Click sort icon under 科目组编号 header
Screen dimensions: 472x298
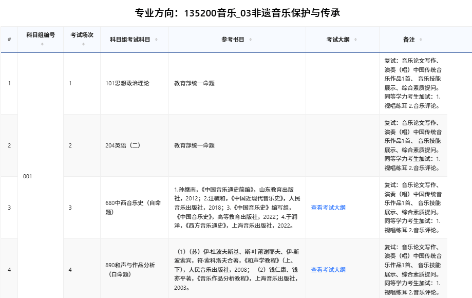[x=42, y=44]
